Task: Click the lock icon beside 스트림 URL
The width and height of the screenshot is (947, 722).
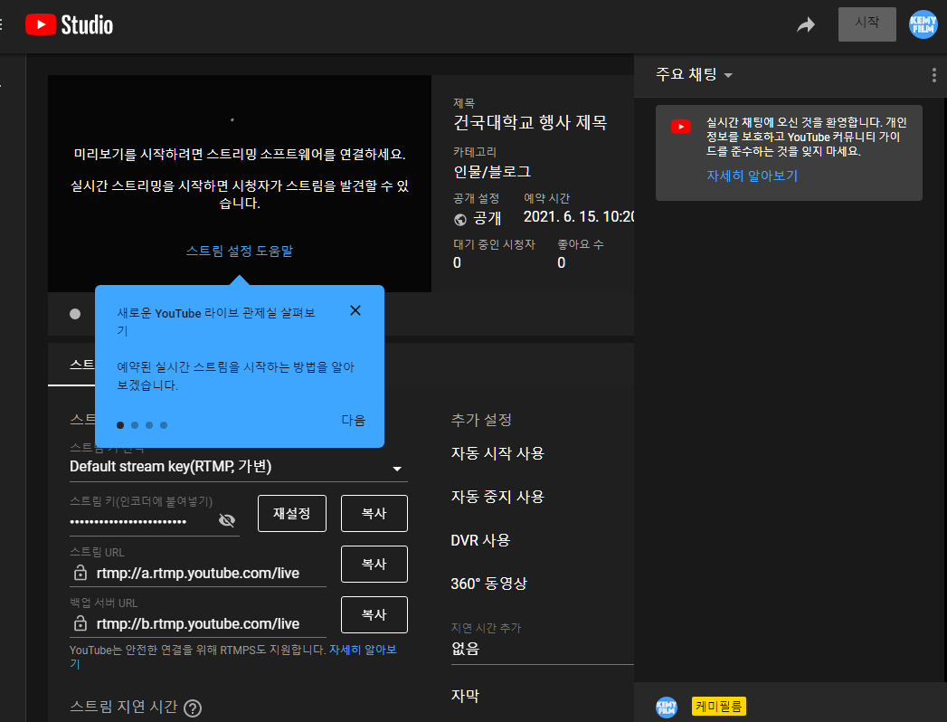Action: pos(80,572)
